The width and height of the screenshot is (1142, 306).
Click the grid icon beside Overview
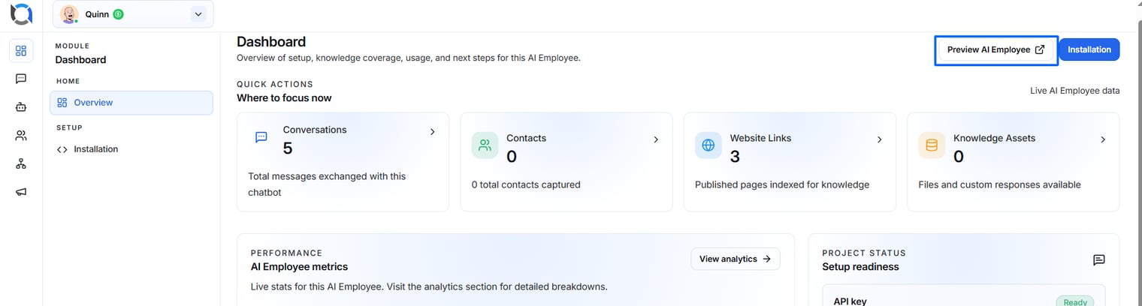click(62, 103)
